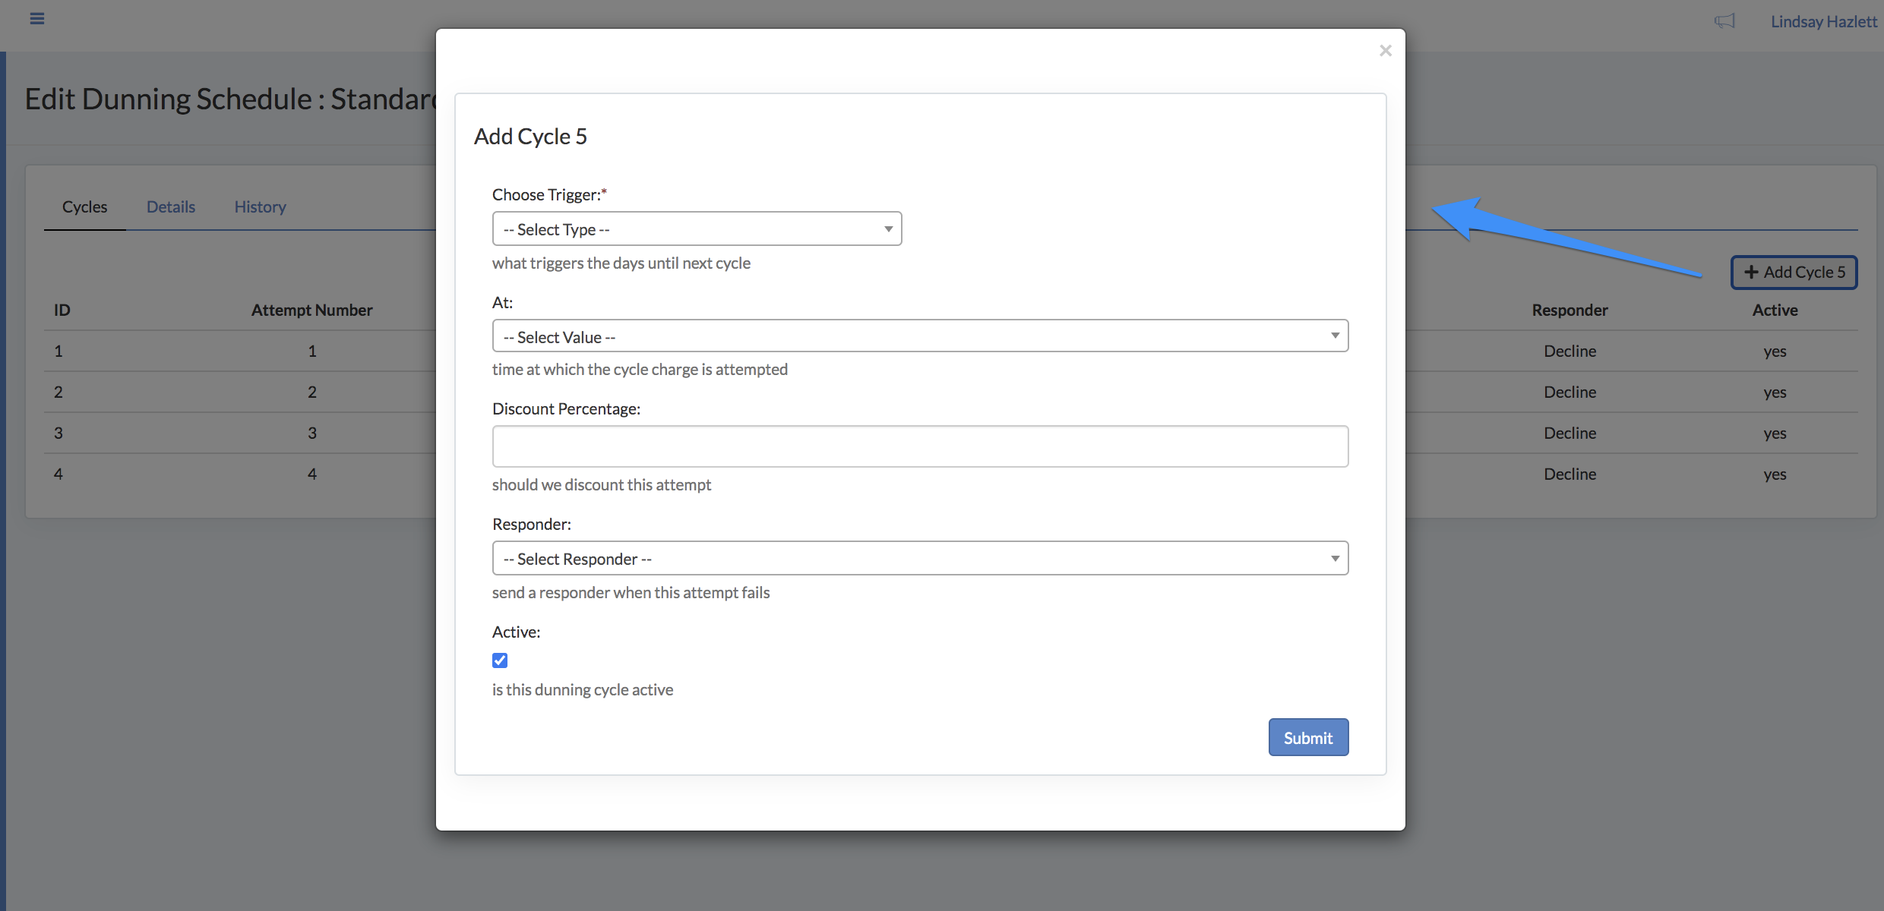
Task: Close the Add Cycle 5 modal
Action: coord(1385,51)
